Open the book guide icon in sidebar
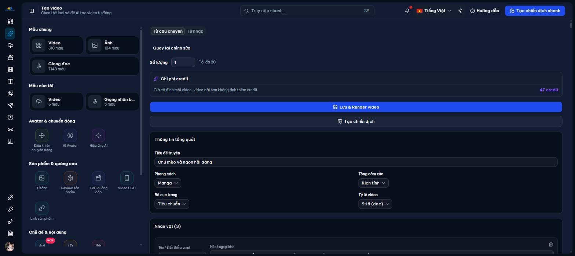The height and width of the screenshot is (256, 575). point(10,81)
